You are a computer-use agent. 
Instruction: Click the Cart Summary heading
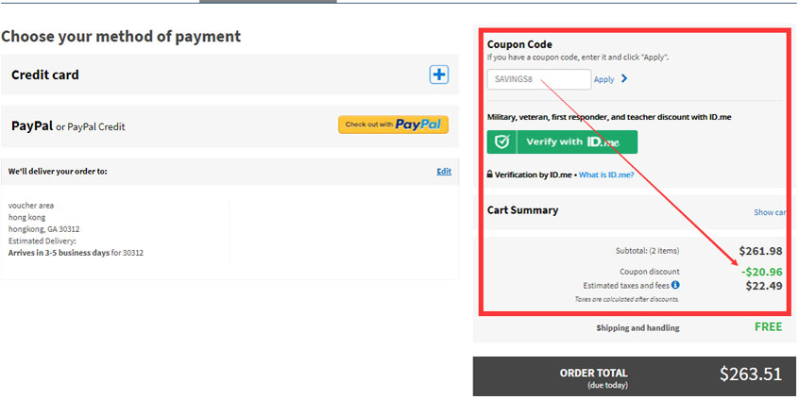pos(522,210)
